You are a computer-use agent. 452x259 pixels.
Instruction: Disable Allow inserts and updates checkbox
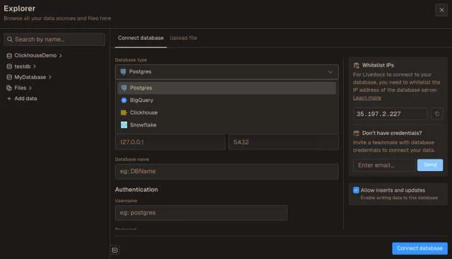click(356, 190)
